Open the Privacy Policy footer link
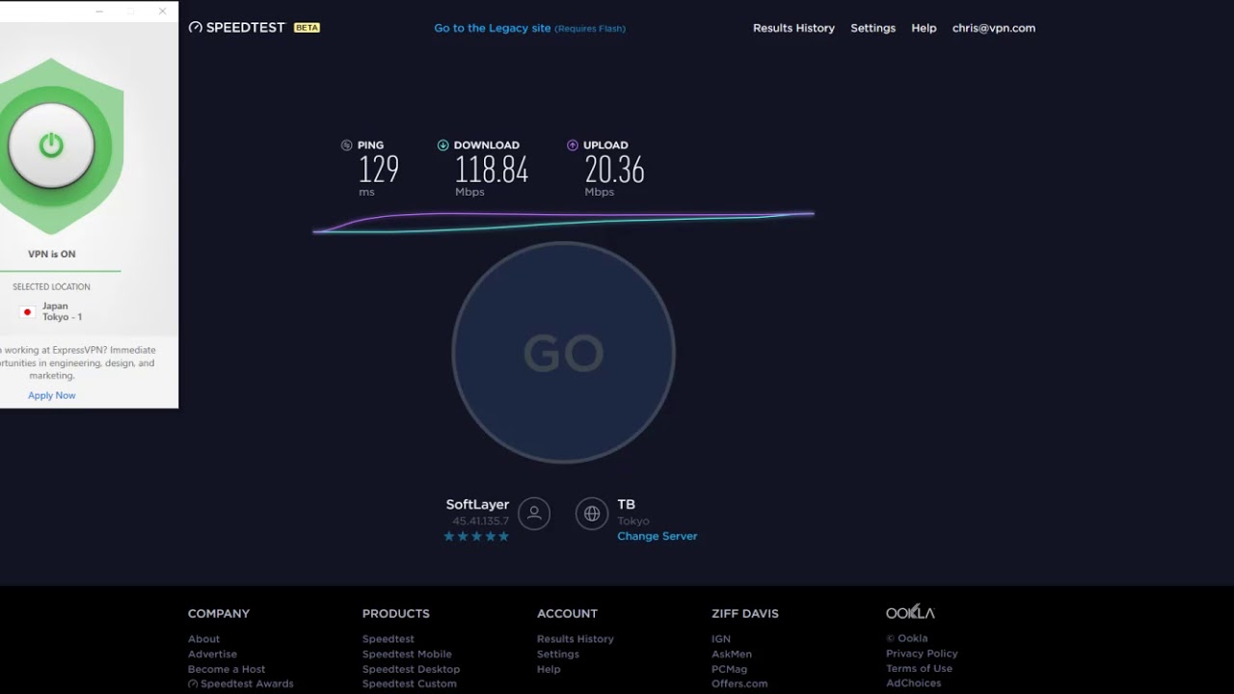 [x=922, y=654]
